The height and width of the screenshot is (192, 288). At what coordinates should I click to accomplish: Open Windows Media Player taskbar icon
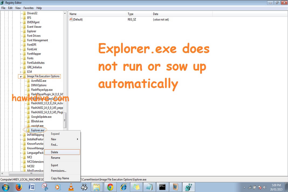click(x=57, y=187)
